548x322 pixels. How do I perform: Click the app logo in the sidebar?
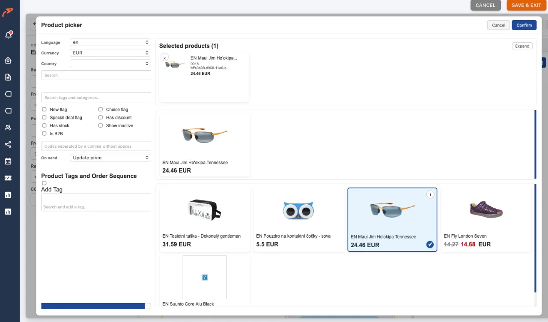coord(8,12)
